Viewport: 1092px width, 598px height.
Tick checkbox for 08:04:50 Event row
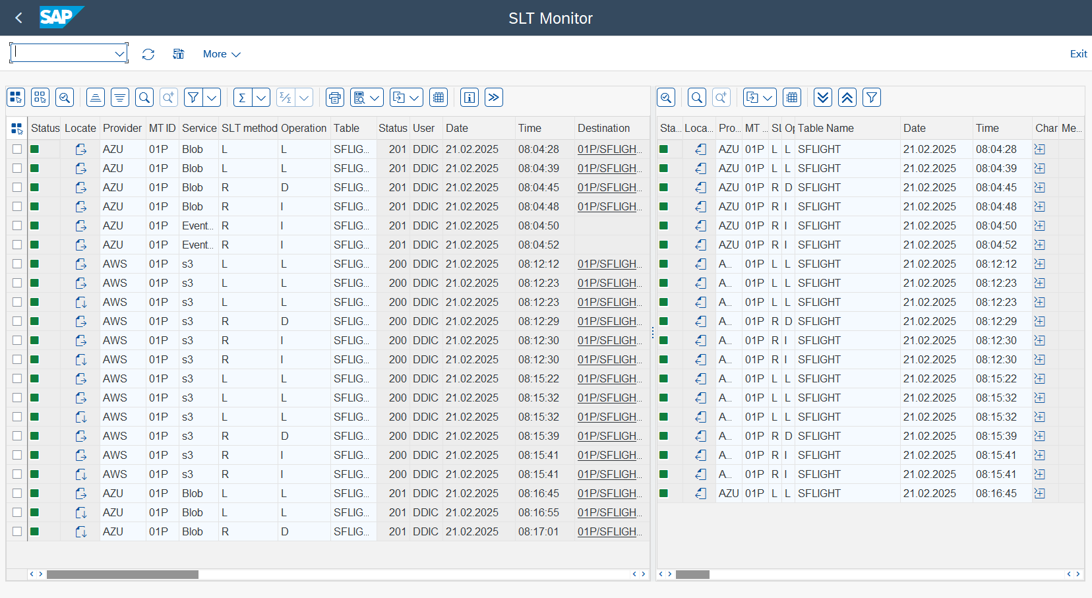(x=17, y=225)
